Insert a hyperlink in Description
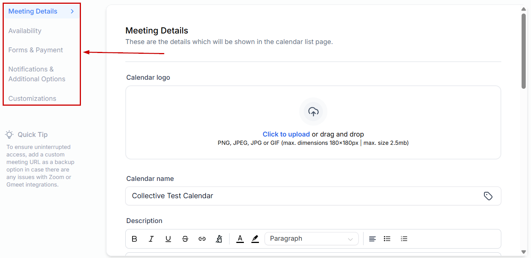This screenshot has width=531, height=258. coord(202,239)
